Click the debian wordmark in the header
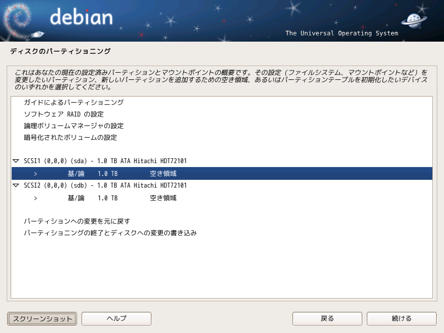444x333 pixels. 81,17
